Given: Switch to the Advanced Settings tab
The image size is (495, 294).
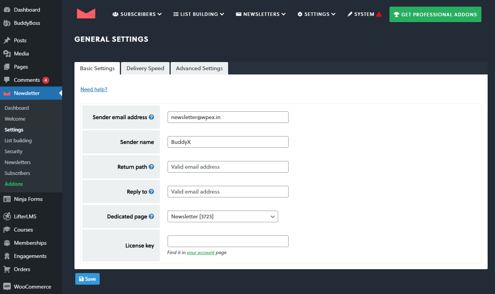Looking at the screenshot, I should [199, 68].
